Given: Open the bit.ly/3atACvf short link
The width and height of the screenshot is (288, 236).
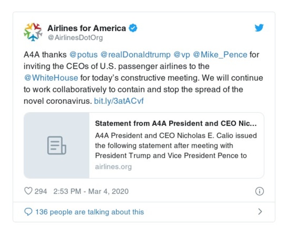Looking at the screenshot, I should (119, 101).
